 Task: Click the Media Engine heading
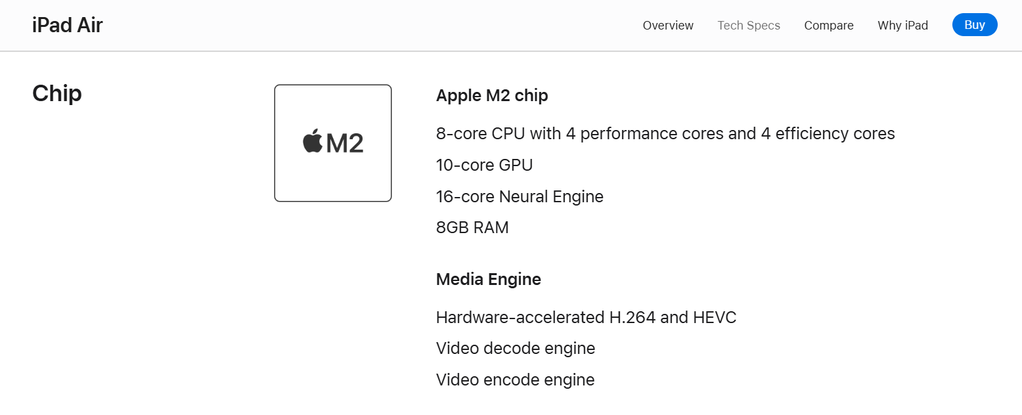(x=489, y=279)
